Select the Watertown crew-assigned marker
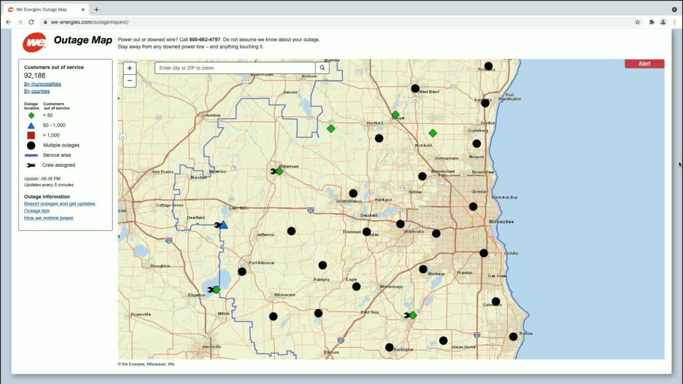 pyautogui.click(x=277, y=171)
